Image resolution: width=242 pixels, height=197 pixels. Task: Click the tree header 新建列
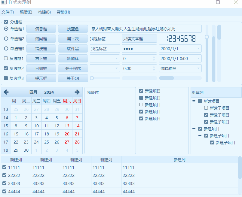(216, 92)
